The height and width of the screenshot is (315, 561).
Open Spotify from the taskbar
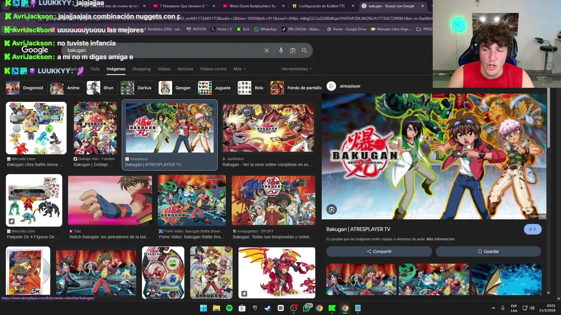[x=229, y=308]
